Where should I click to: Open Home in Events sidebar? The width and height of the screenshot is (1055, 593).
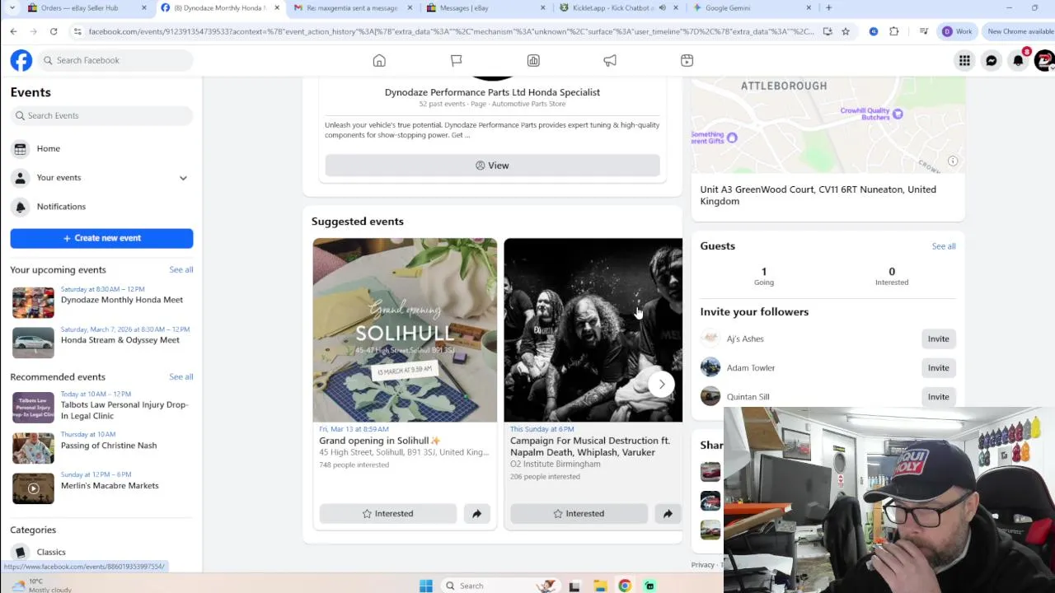101,149
